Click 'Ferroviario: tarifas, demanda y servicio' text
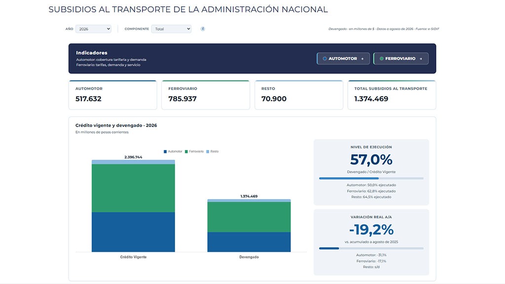The height and width of the screenshot is (284, 505). coord(108,65)
